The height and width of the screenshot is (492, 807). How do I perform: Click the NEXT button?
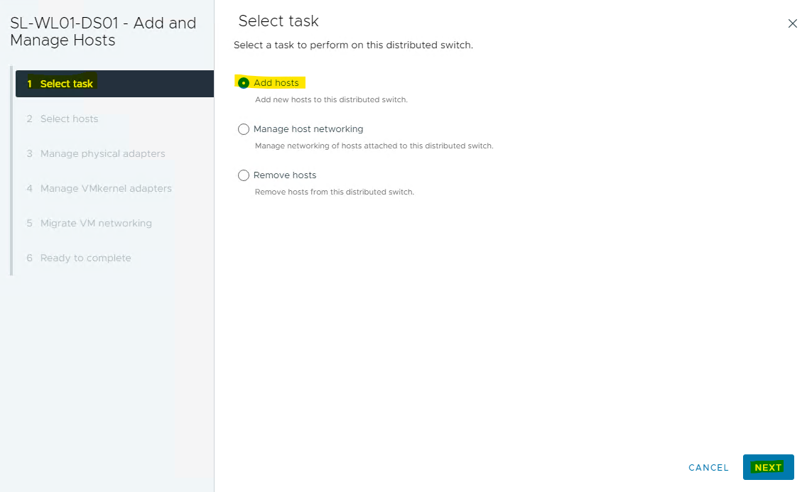[x=768, y=467]
